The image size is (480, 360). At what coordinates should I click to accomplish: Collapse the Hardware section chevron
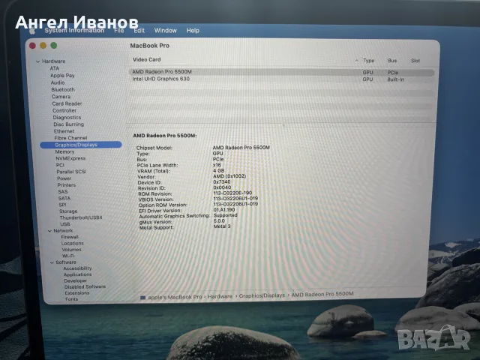pyautogui.click(x=37, y=61)
